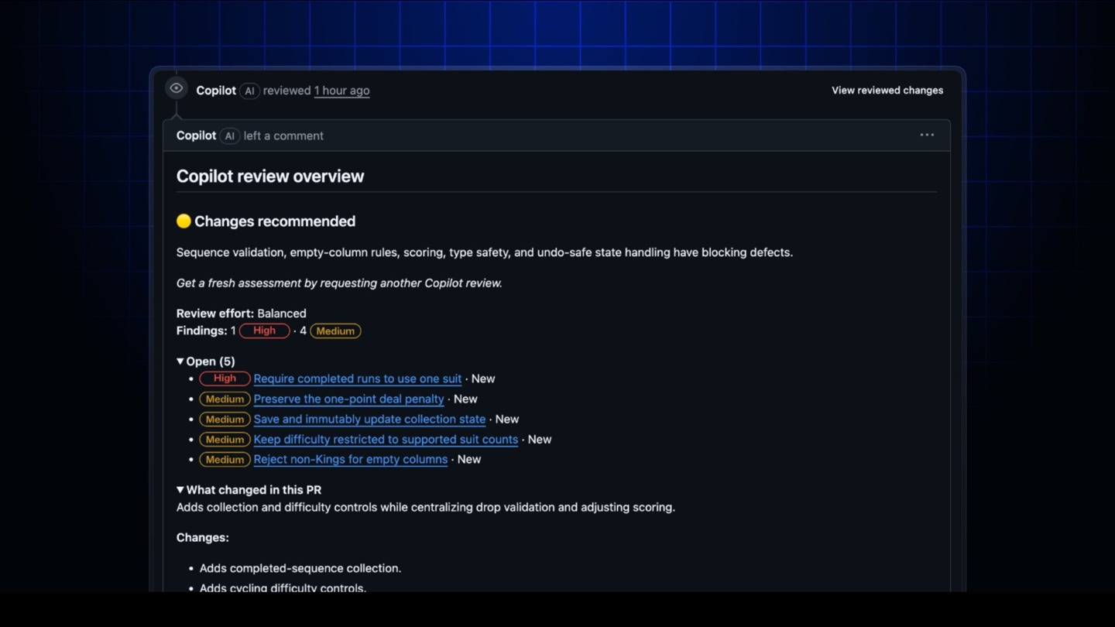Image resolution: width=1115 pixels, height=627 pixels.
Task: Click the High badge on the first finding
Action: pos(225,379)
